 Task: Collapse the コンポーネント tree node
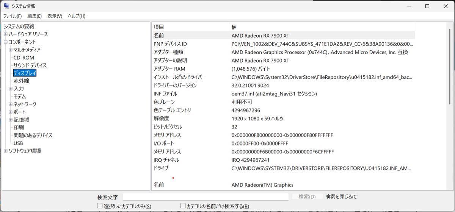click(x=6, y=42)
